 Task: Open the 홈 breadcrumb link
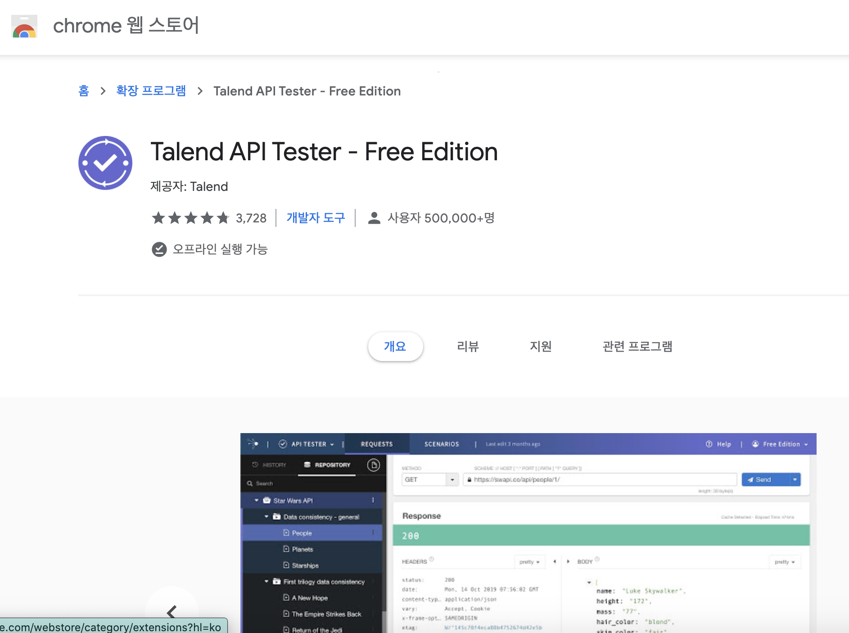click(x=84, y=91)
